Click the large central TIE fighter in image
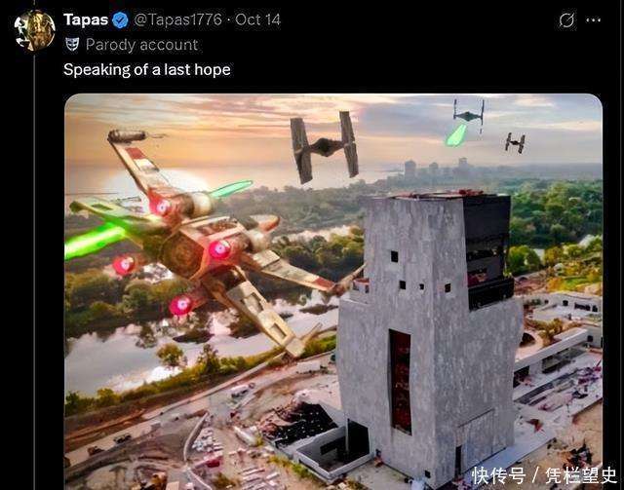624x490 pixels. [325, 147]
